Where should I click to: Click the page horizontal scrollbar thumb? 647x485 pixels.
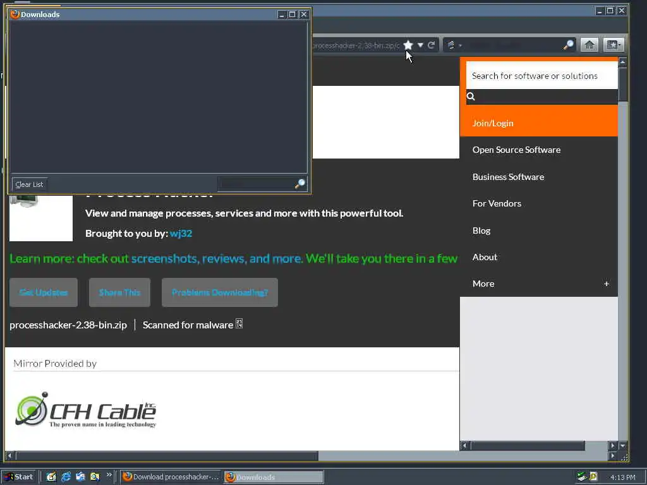pos(167,456)
